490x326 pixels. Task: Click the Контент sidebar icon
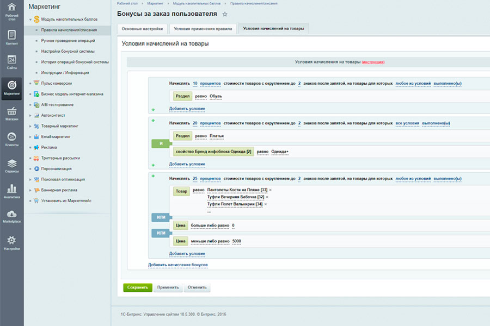pyautogui.click(x=11, y=37)
